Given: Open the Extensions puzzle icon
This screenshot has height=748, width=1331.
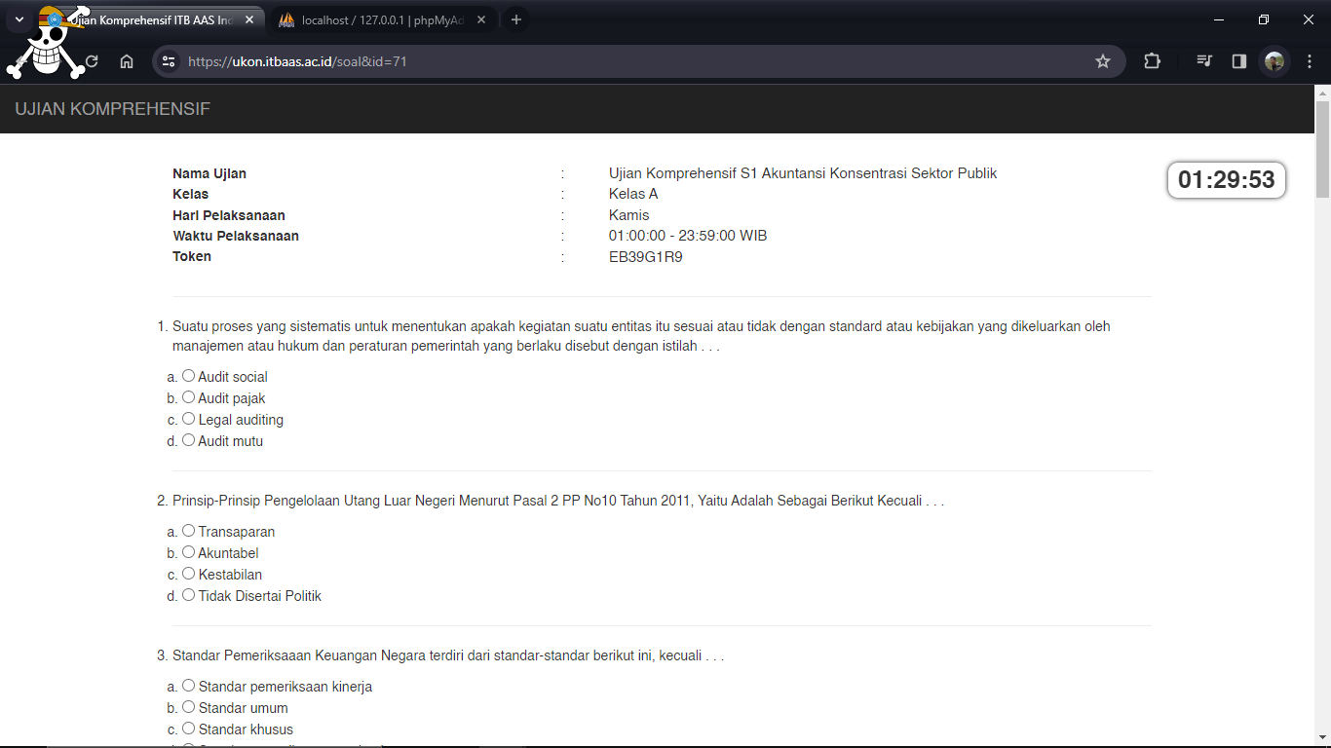Looking at the screenshot, I should point(1153,61).
